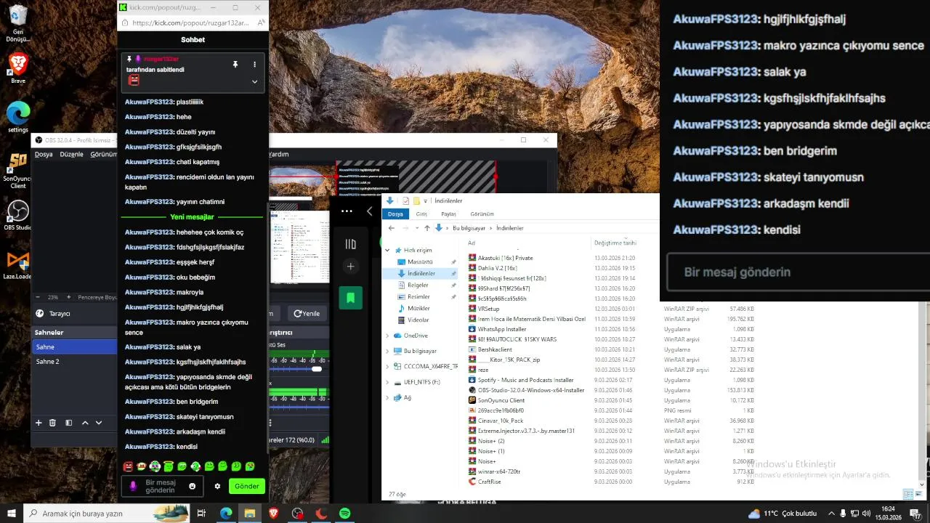This screenshot has width=930, height=523.
Task: Open Spotify from the taskbar
Action: click(x=344, y=514)
